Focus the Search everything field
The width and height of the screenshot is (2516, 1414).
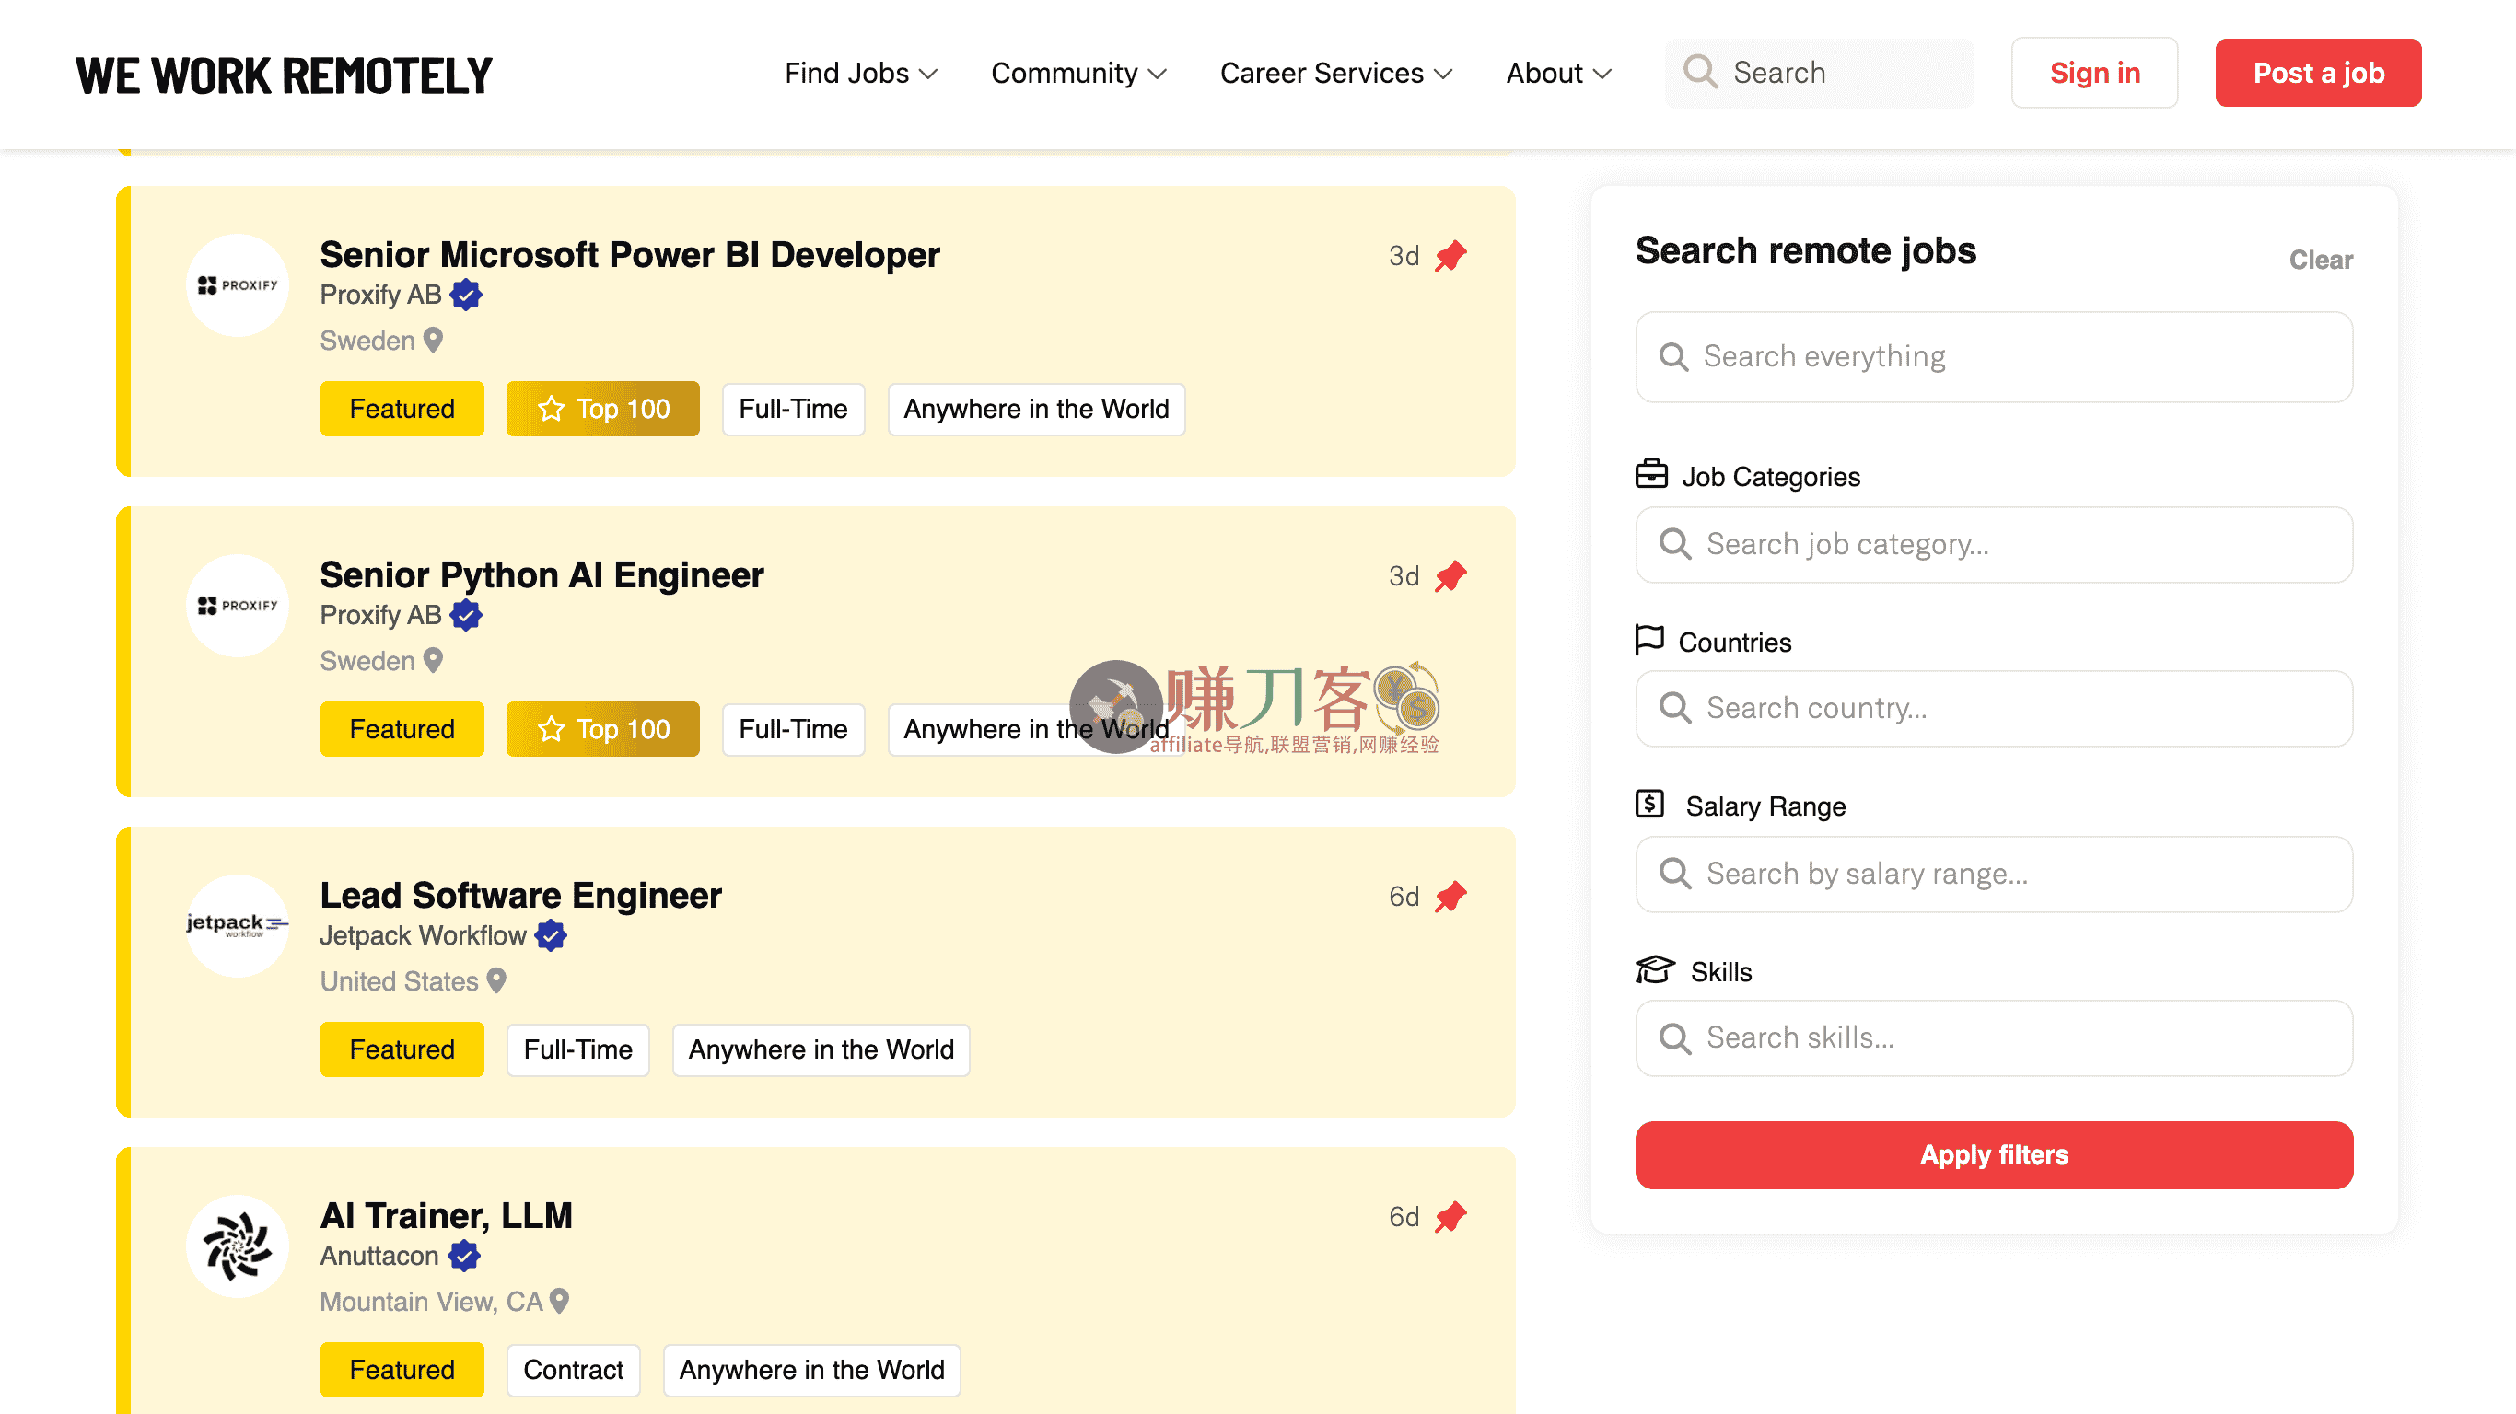pyautogui.click(x=1994, y=356)
